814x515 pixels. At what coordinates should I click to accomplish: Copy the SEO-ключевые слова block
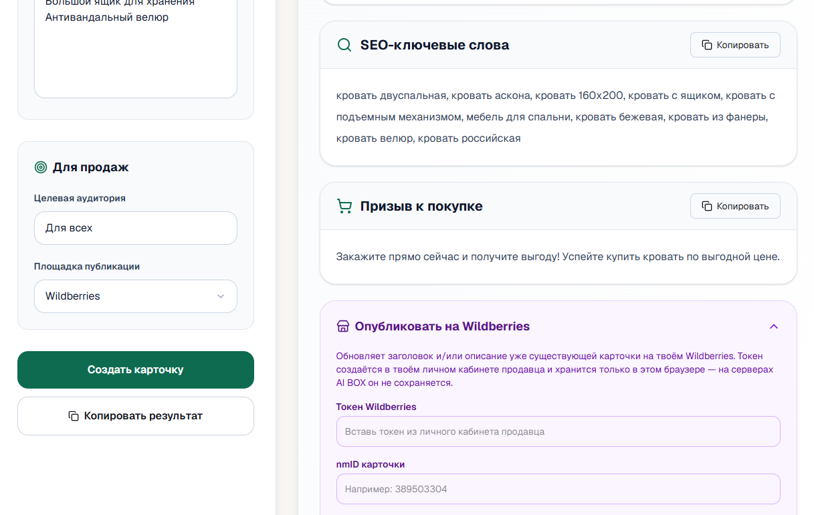click(735, 45)
